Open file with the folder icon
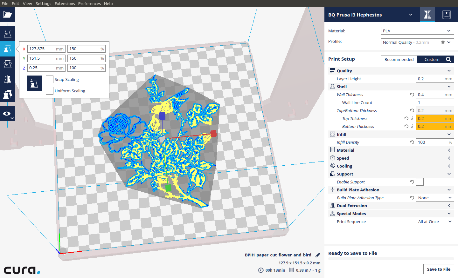 pyautogui.click(x=8, y=15)
